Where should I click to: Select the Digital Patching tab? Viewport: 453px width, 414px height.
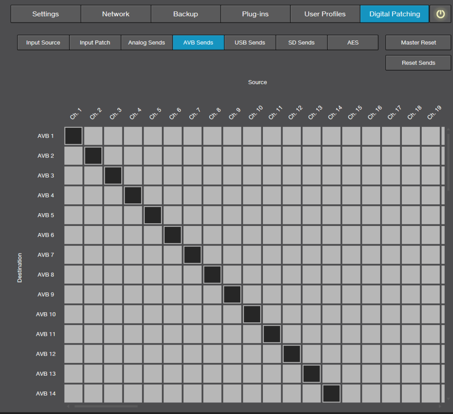pyautogui.click(x=395, y=14)
